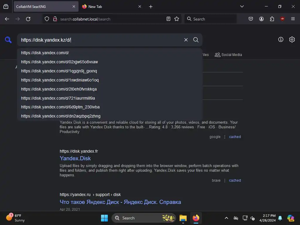Open the Windows Start menu
This screenshot has width=300, height=225.
click(104, 218)
